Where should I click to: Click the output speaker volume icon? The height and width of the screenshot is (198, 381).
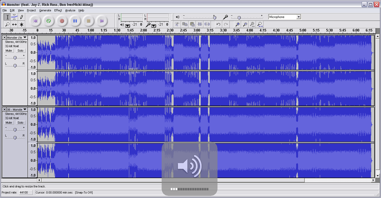pyautogui.click(x=178, y=17)
